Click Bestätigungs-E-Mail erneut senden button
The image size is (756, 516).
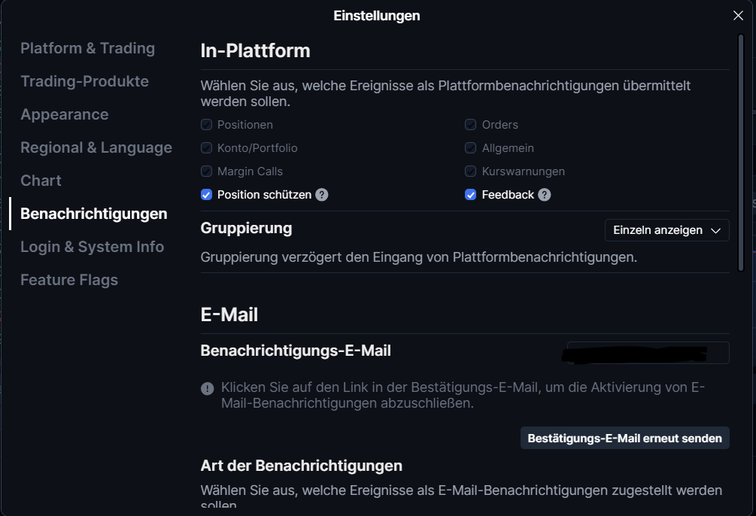point(625,438)
